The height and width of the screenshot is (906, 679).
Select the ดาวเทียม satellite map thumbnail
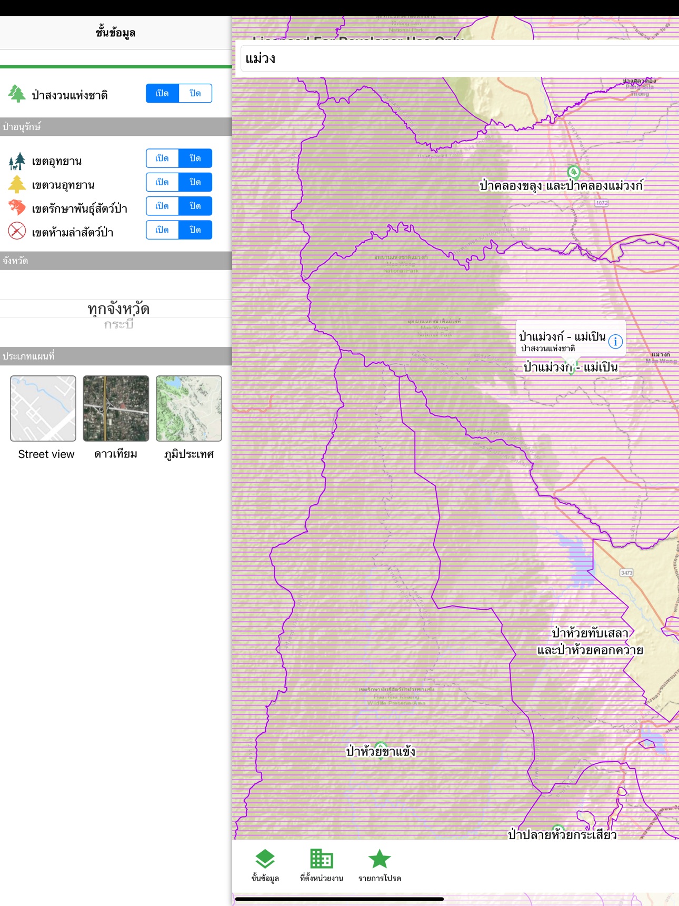(x=116, y=409)
